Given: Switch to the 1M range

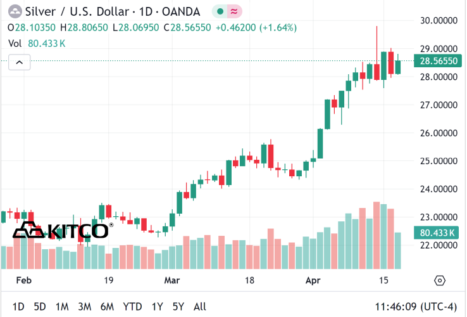Looking at the screenshot, I should pyautogui.click(x=62, y=307).
